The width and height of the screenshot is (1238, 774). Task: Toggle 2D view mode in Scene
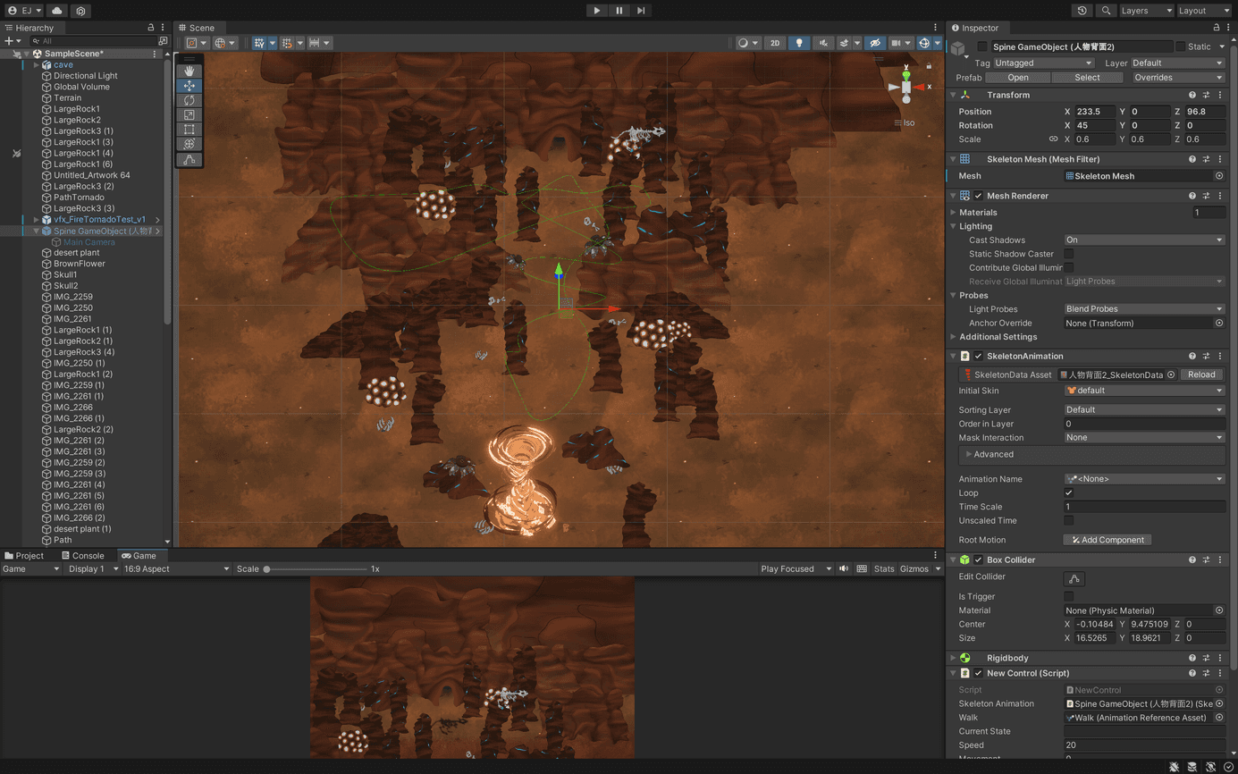point(775,43)
